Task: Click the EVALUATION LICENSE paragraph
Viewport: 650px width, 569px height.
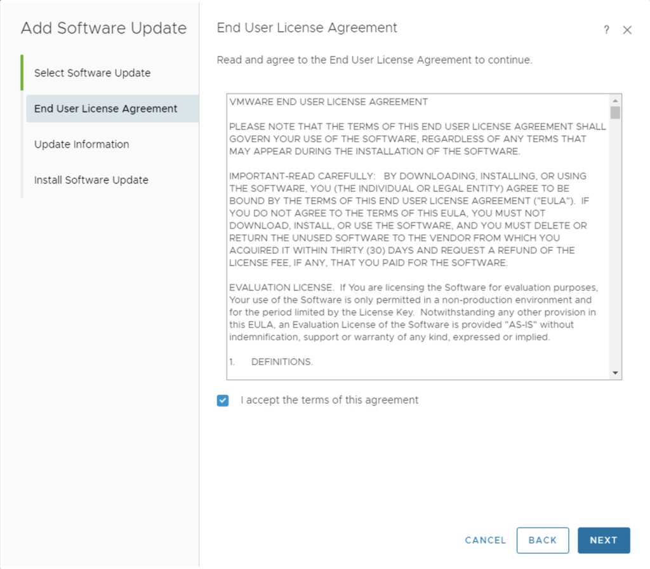Action: [411, 312]
